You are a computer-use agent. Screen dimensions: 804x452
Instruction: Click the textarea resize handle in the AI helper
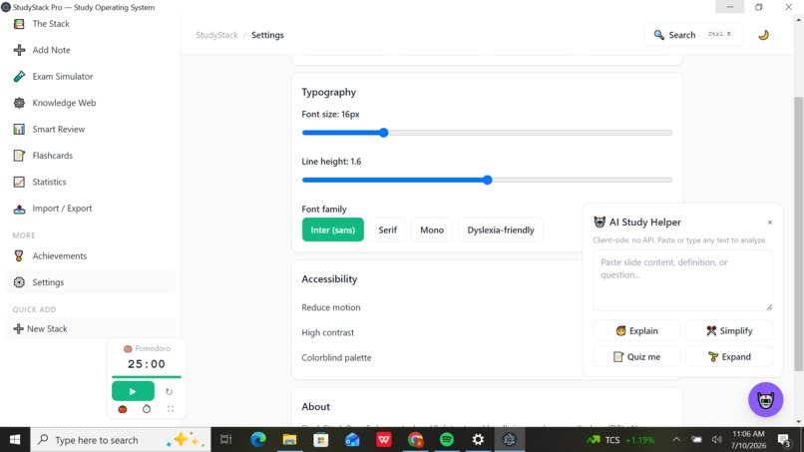[x=769, y=306]
